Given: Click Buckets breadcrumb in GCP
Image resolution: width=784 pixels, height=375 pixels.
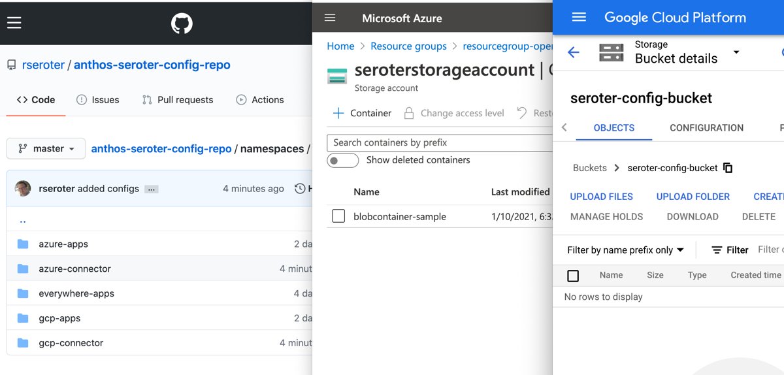Looking at the screenshot, I should [590, 168].
